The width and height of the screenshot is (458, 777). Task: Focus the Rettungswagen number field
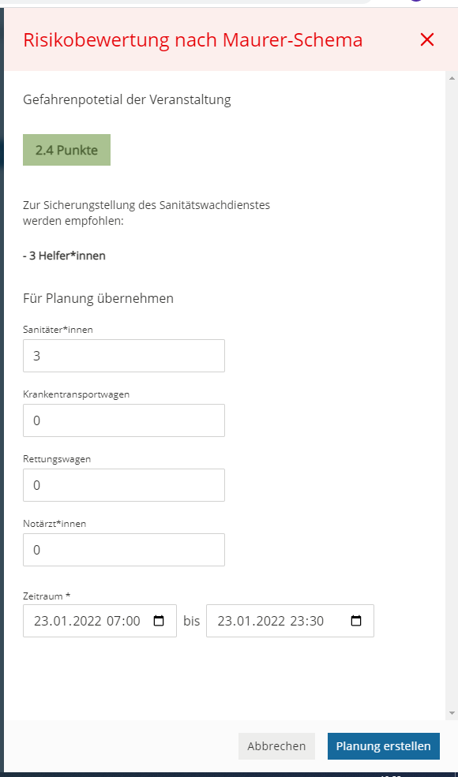coord(123,485)
